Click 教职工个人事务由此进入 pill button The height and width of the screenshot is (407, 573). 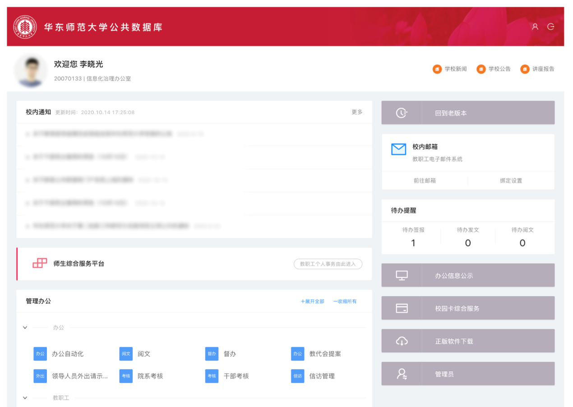tap(328, 264)
